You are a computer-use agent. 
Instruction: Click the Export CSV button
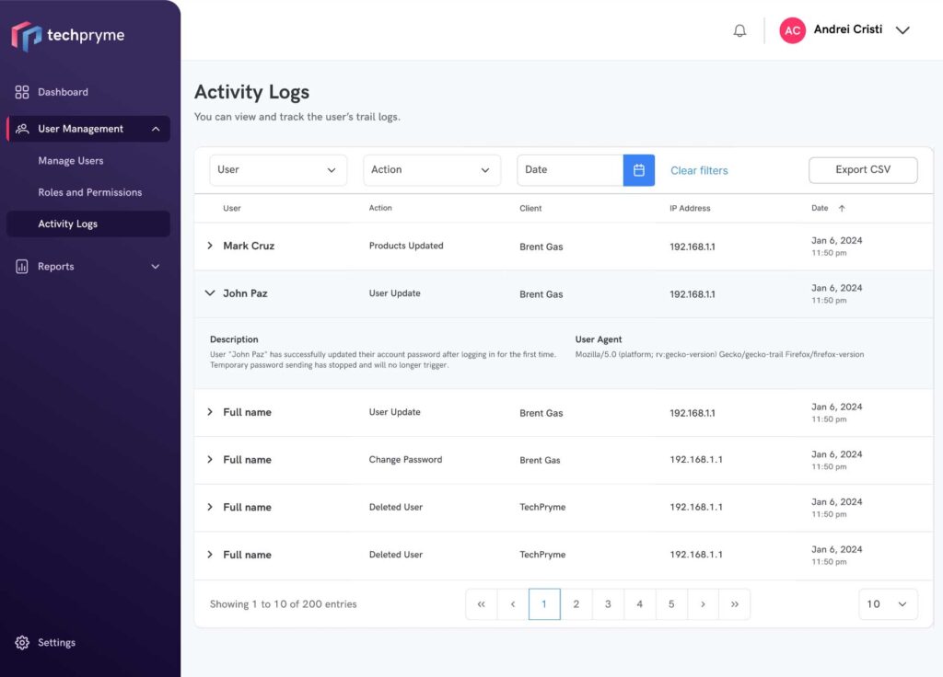pos(863,170)
